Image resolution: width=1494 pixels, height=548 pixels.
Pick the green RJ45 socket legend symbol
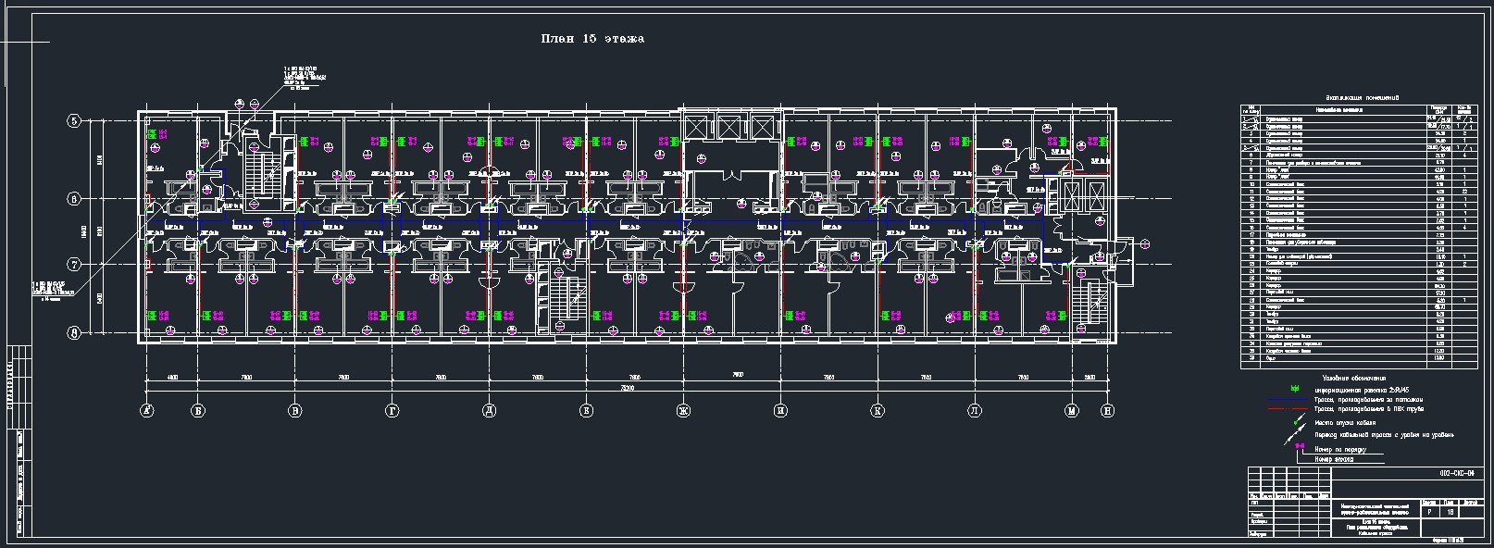(1294, 389)
